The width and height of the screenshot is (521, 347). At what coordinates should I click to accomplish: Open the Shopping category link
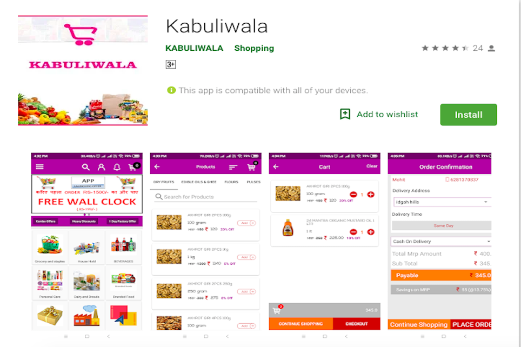pos(254,48)
